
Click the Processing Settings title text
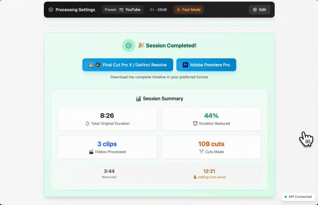coord(75,10)
